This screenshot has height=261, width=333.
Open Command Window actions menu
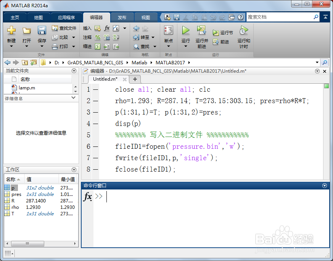pos(325,186)
